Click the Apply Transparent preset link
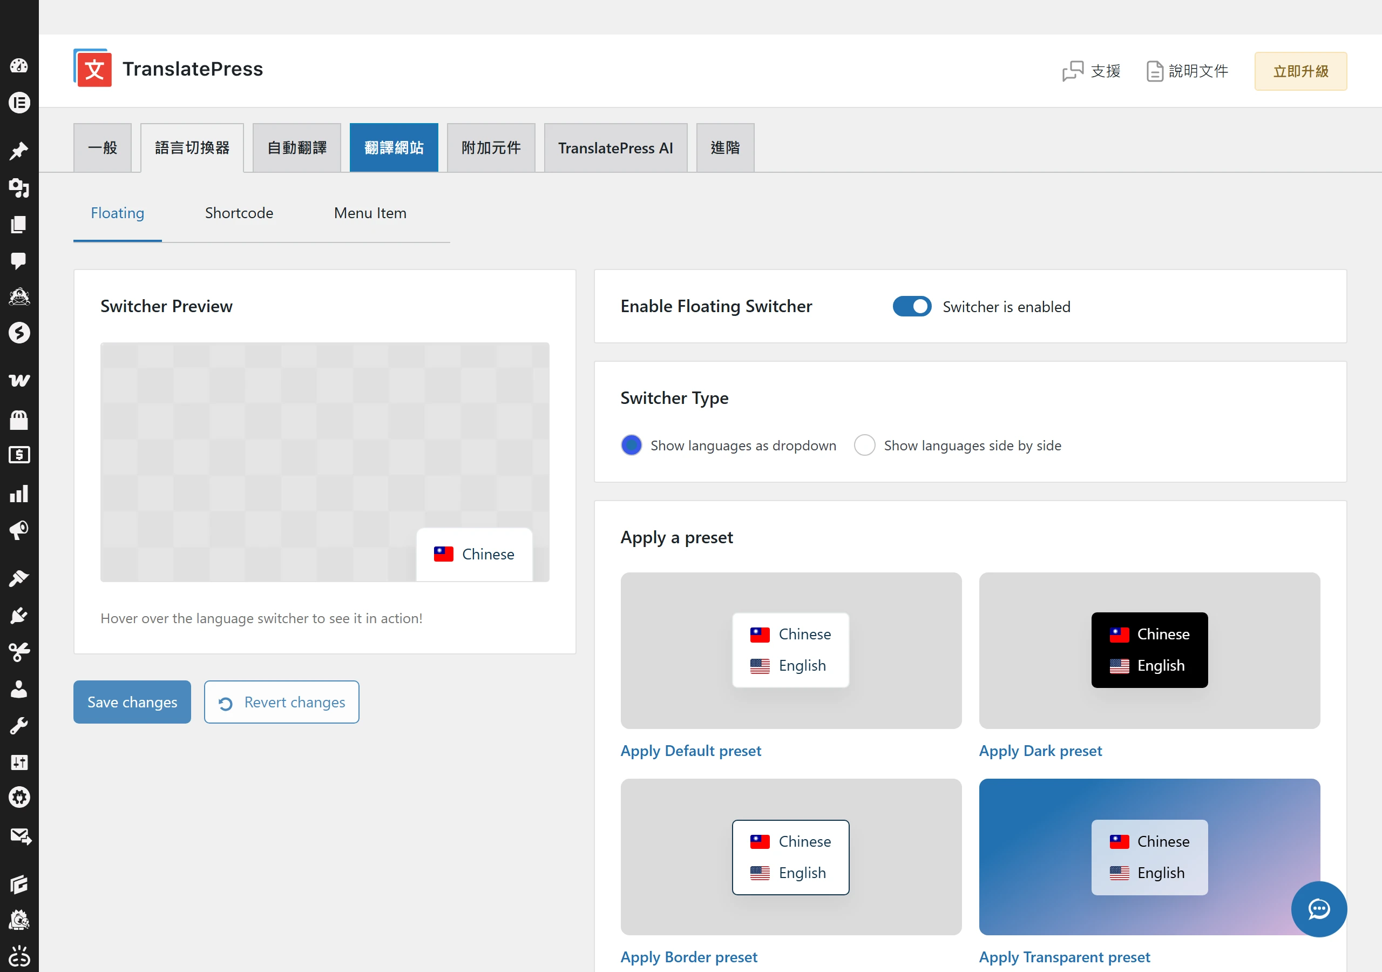 [x=1064, y=957]
